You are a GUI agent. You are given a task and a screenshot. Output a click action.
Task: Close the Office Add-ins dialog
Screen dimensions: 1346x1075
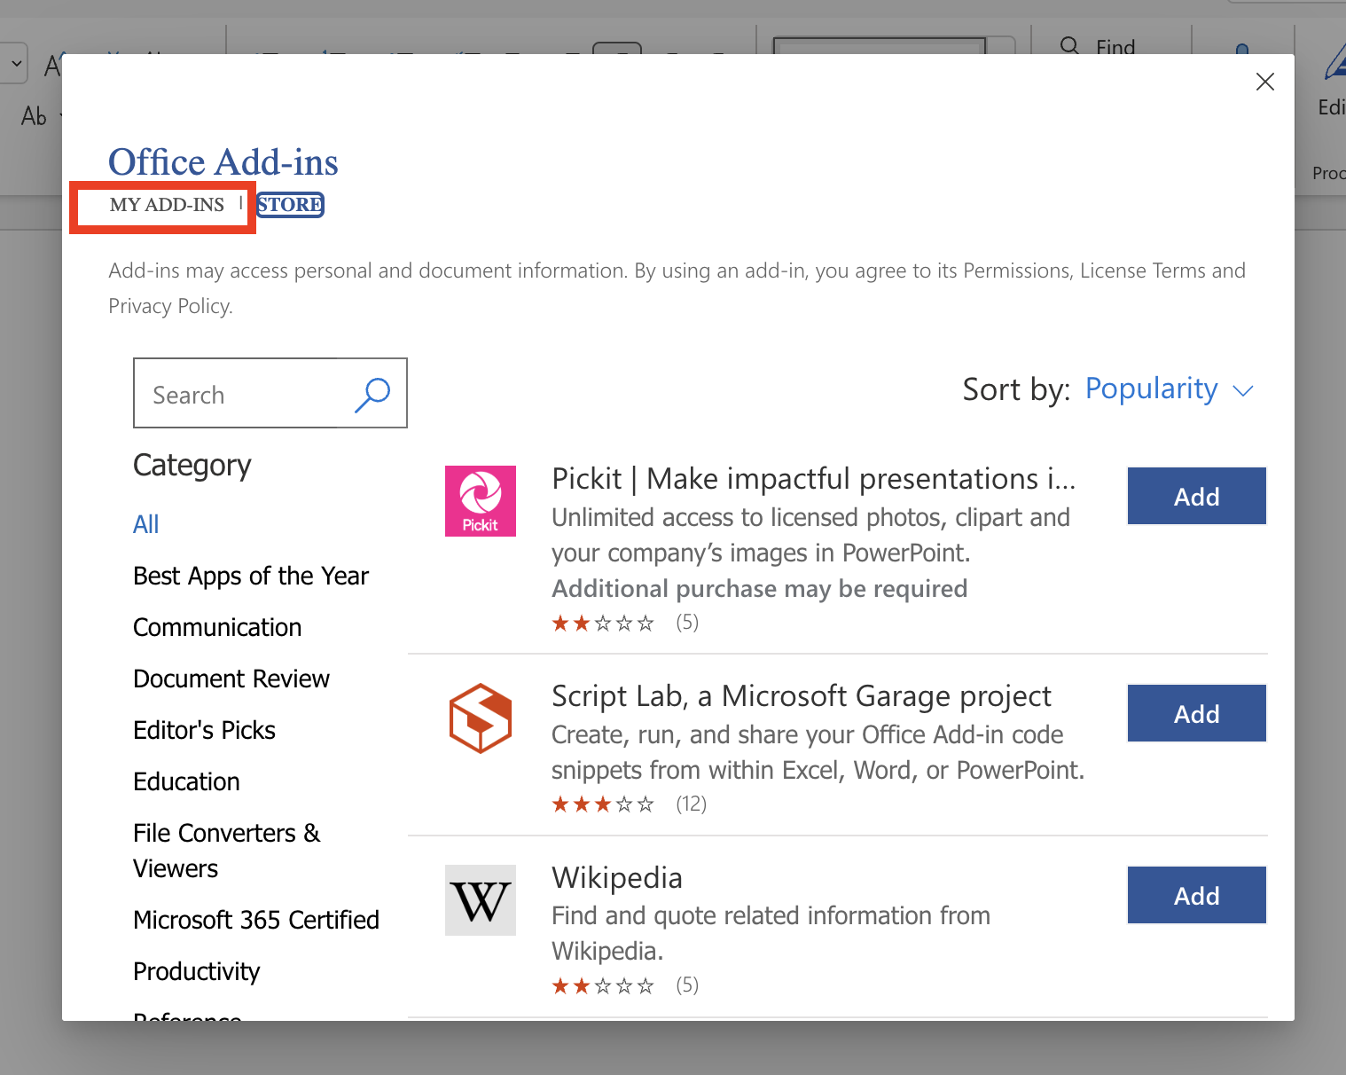click(1265, 82)
